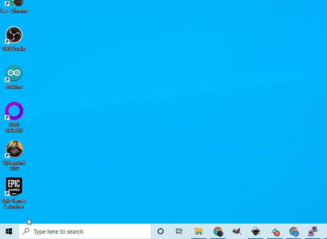Click the Epic Games Launcher icon

pos(14,187)
